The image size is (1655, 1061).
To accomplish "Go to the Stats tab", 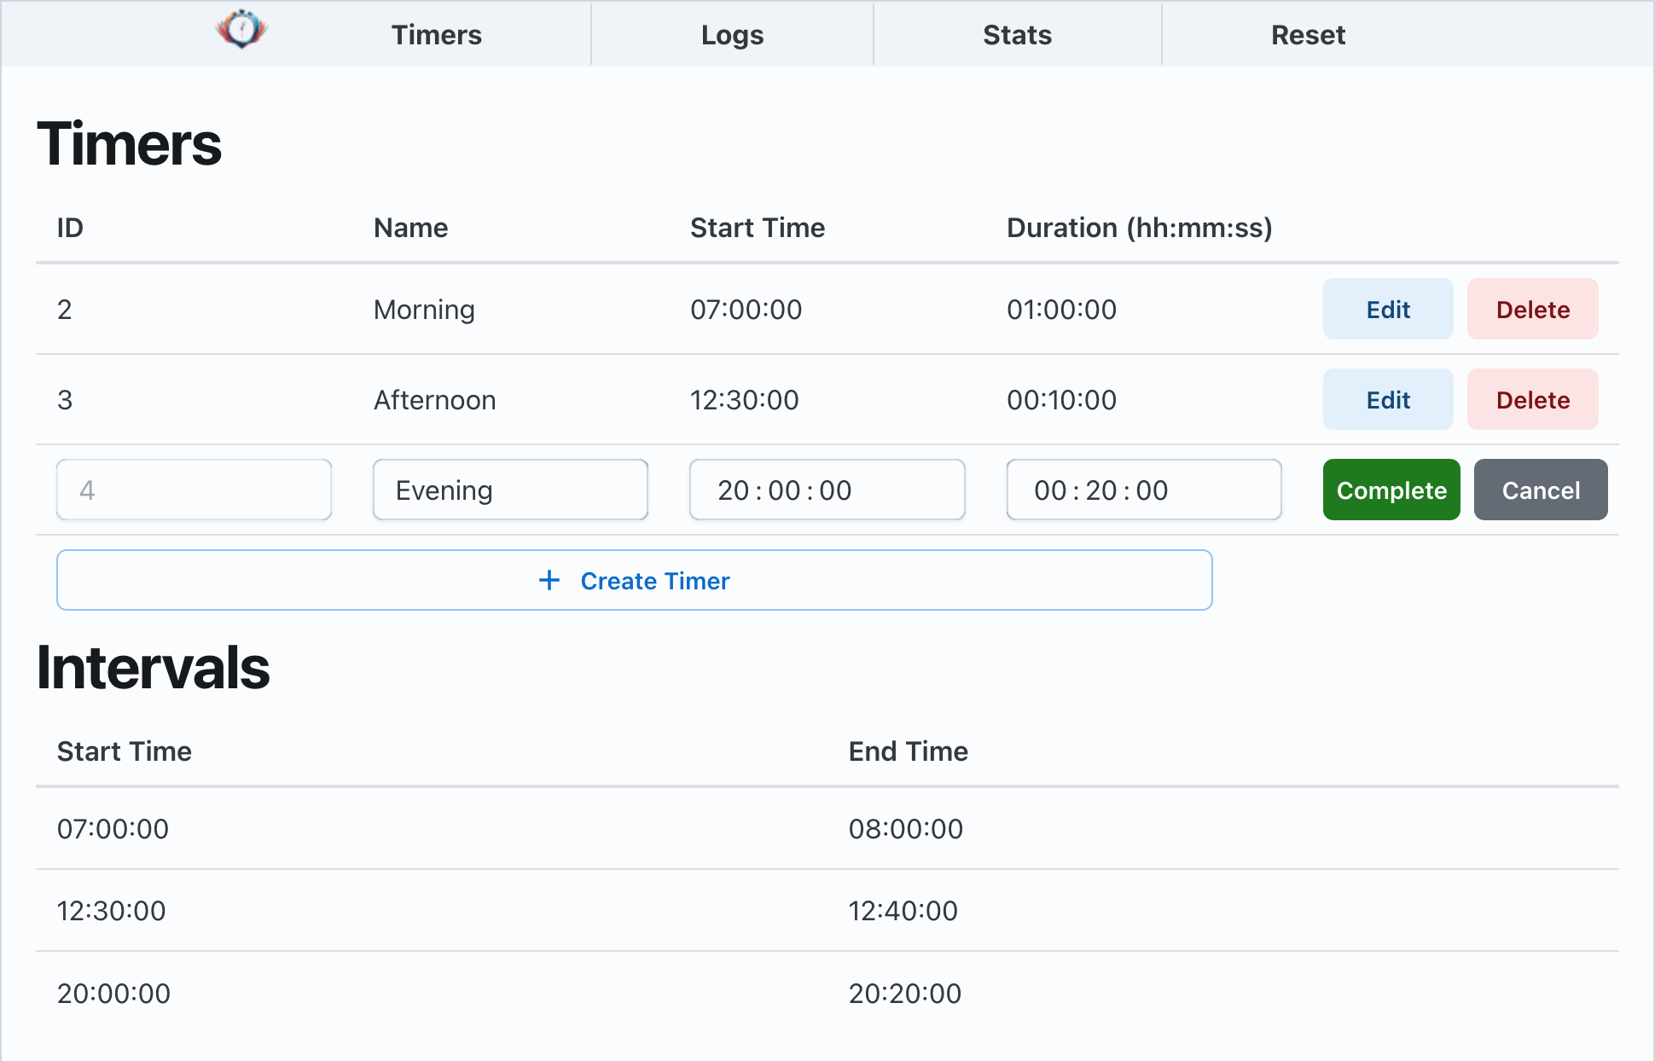I will [x=1016, y=35].
